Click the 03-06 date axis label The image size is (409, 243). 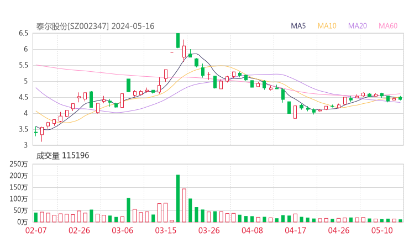123,230
